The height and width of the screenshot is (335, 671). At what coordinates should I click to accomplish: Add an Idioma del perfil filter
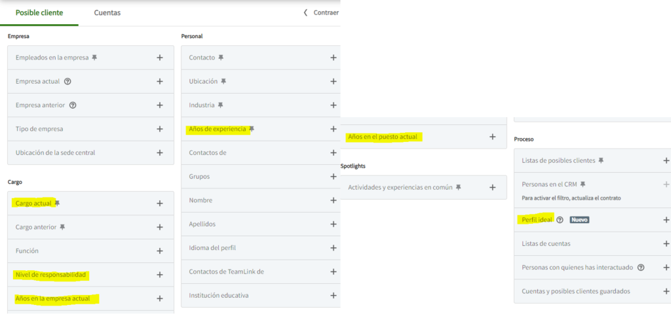coord(334,248)
